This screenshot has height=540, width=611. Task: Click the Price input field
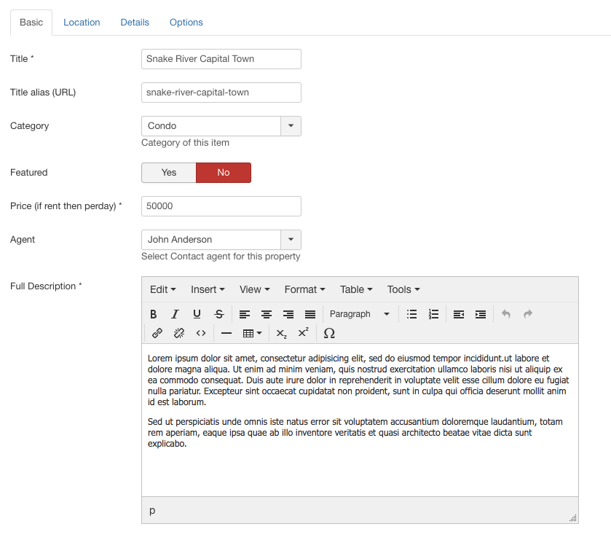(221, 206)
